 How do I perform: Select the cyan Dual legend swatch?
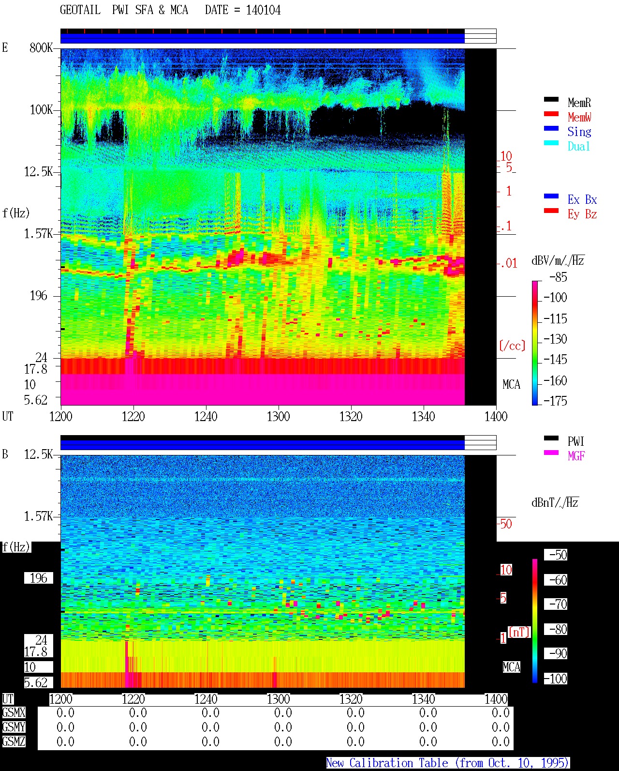pyautogui.click(x=551, y=143)
